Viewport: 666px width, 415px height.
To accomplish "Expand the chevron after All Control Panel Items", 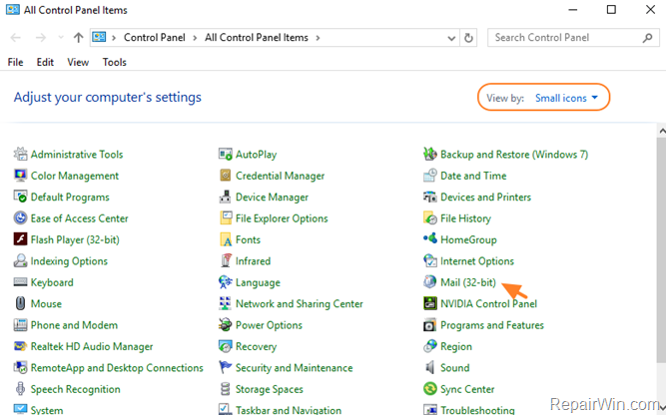I will pos(318,38).
